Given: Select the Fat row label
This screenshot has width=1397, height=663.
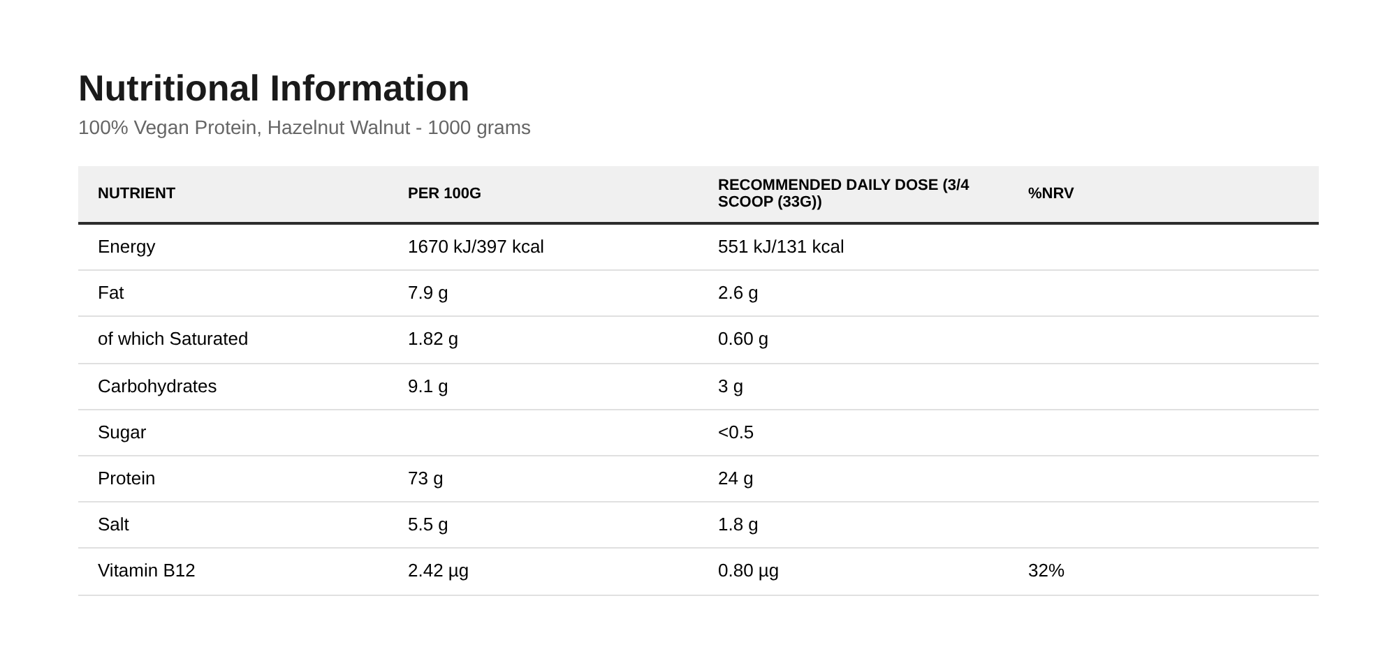Looking at the screenshot, I should pos(110,293).
